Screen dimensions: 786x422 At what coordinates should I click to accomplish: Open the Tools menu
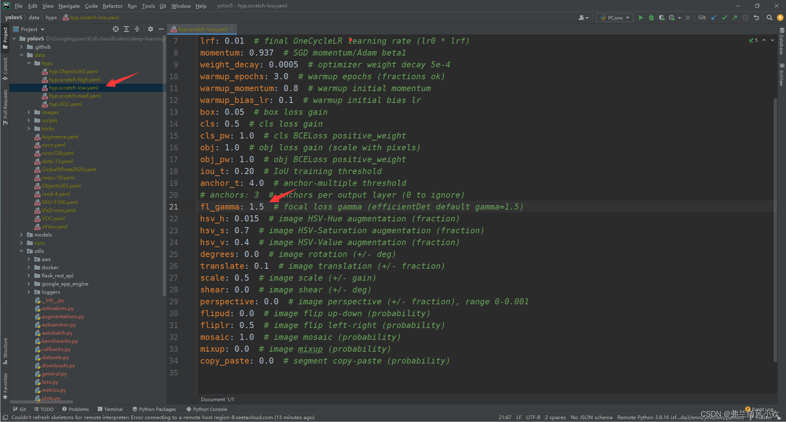pos(148,6)
